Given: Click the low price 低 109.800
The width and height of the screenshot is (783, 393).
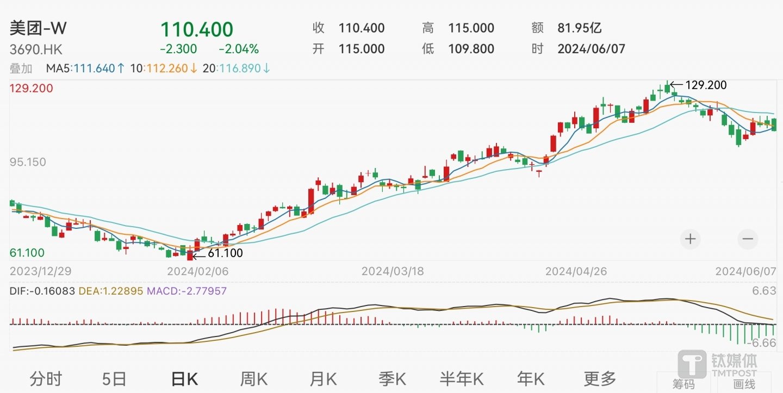Looking at the screenshot, I should pos(458,49).
